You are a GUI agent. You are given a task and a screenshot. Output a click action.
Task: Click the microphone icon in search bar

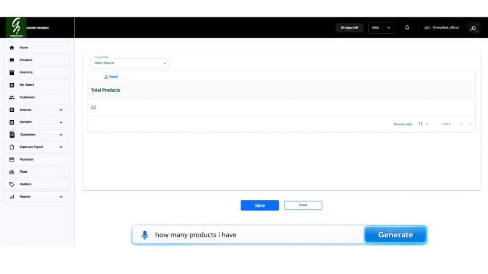coord(145,235)
